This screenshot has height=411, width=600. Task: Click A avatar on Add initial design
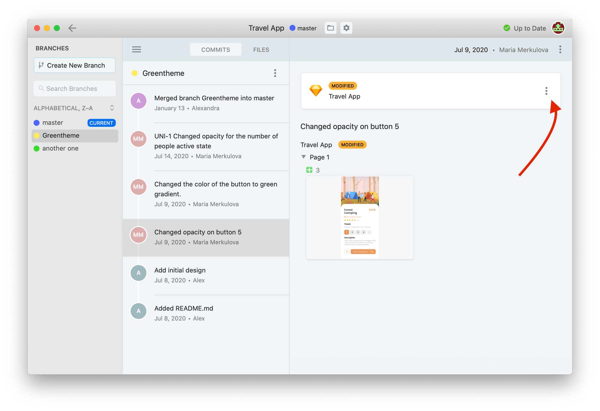click(138, 273)
